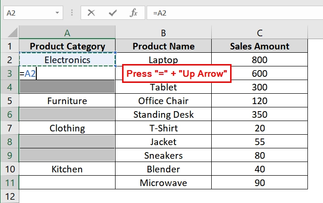Select the cell containing Microwave
This screenshot has width=323, height=203.
(x=163, y=183)
